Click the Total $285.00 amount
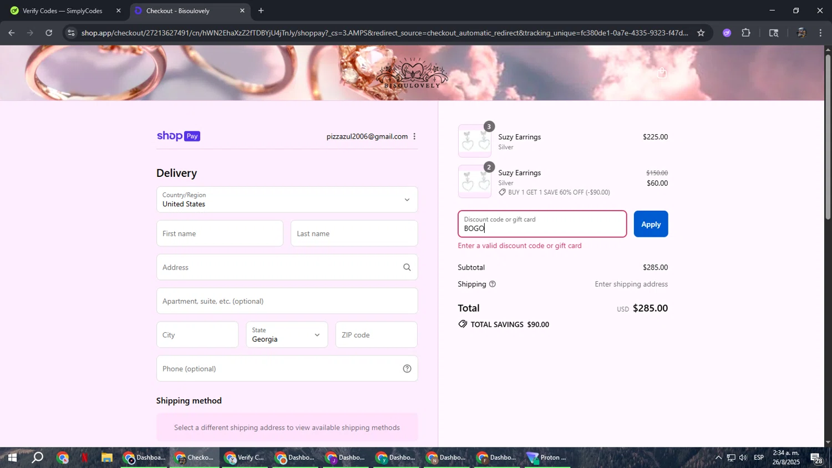 point(650,308)
